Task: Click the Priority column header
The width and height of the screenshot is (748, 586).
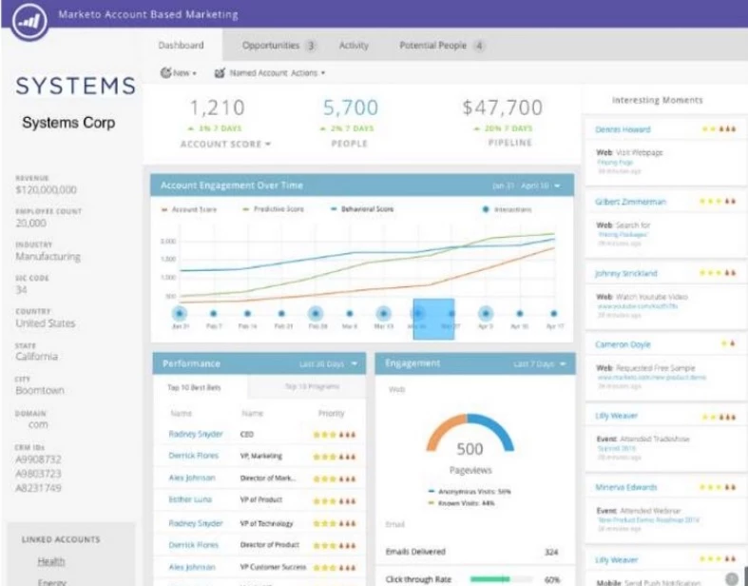Action: tap(331, 413)
